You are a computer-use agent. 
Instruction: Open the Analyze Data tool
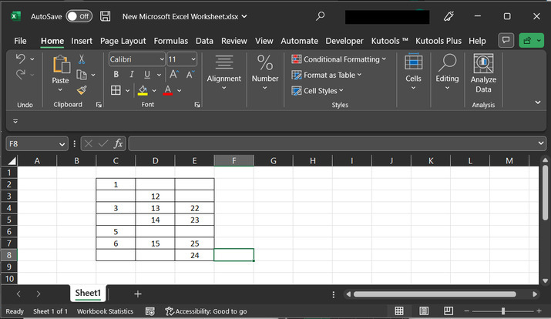tap(483, 73)
